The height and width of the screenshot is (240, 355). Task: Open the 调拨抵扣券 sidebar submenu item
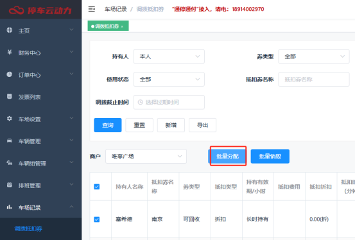[x=28, y=228]
